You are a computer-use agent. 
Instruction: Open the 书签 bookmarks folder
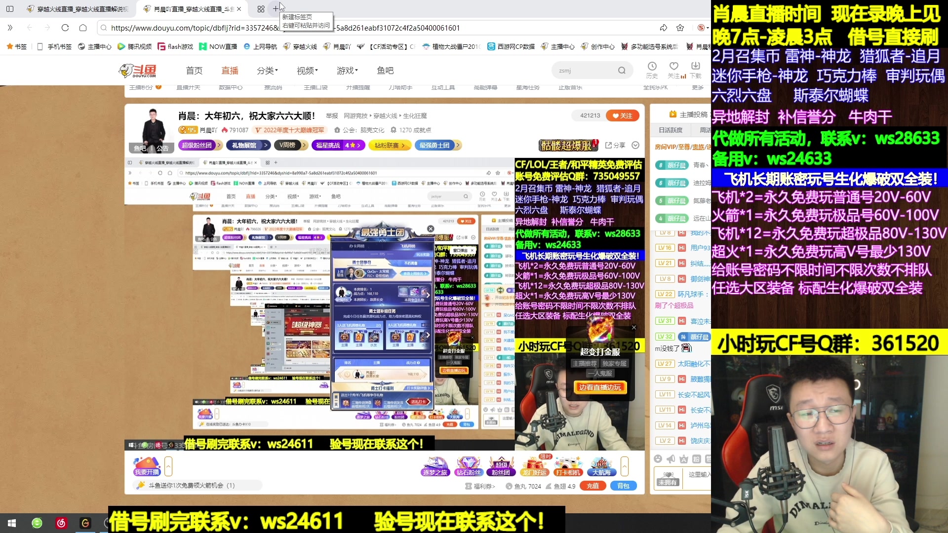click(17, 46)
